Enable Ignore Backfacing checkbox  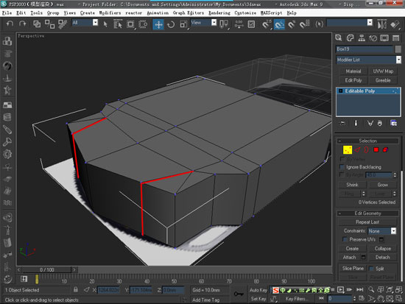click(342, 167)
